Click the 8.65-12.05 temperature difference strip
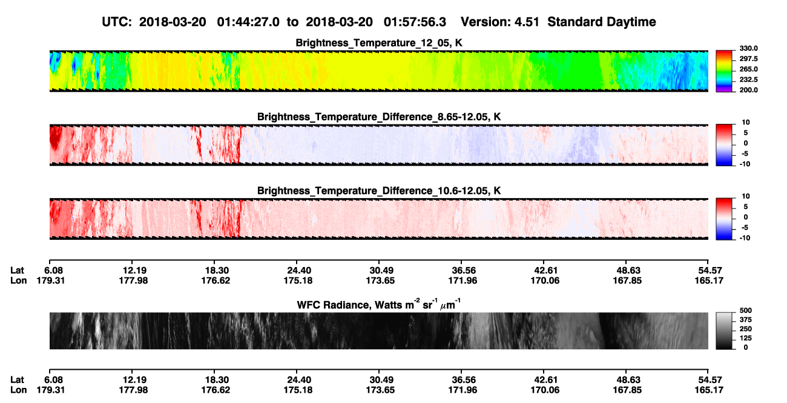The height and width of the screenshot is (403, 787). click(378, 144)
